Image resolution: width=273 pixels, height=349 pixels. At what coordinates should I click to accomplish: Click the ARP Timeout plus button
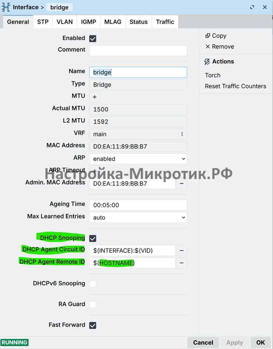tap(95, 171)
